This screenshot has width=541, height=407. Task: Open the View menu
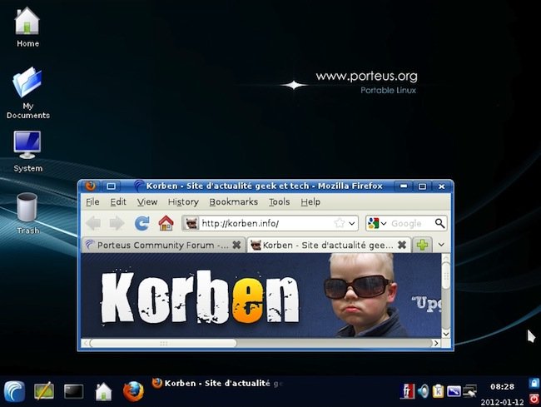(147, 201)
